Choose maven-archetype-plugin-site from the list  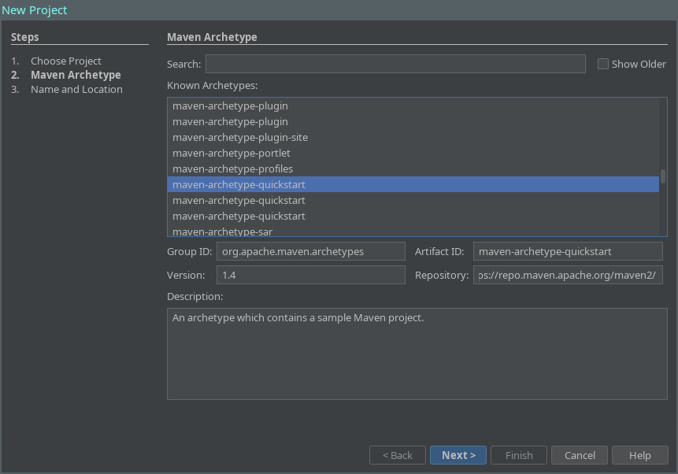(240, 137)
